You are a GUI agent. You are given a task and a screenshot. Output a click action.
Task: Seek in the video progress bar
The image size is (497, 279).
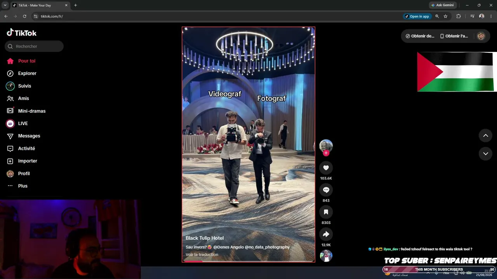click(248, 261)
